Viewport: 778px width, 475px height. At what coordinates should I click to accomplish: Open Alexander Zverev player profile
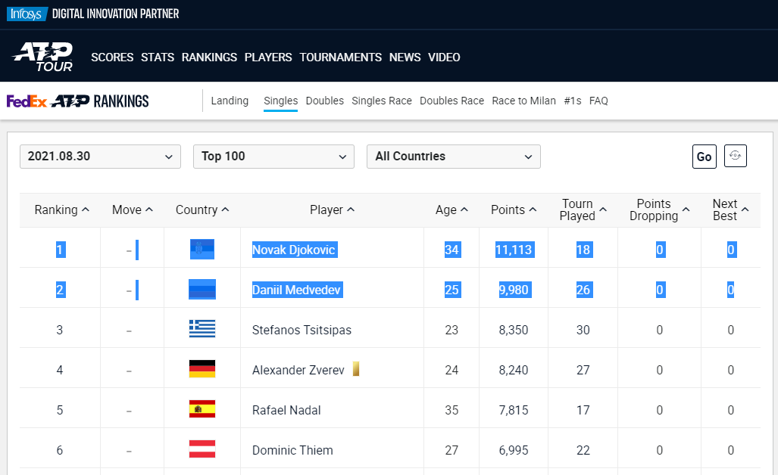coord(298,370)
